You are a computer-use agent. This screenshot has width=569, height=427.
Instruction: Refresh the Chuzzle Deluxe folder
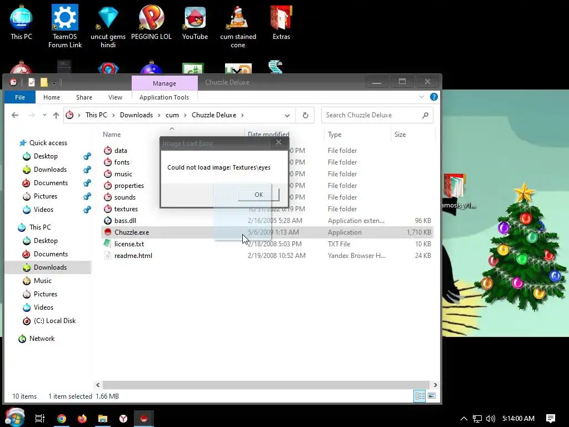(x=306, y=115)
